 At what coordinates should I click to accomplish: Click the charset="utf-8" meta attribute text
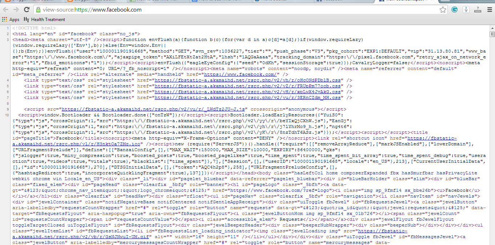pyautogui.click(x=69, y=40)
